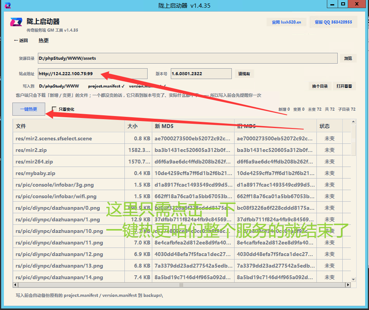
Task: Start the 一键热更 hot update
Action: (x=29, y=109)
